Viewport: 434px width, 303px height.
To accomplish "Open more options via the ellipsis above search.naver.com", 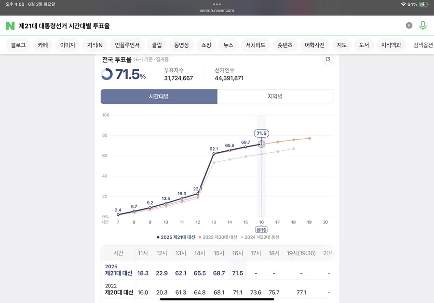I will coord(217,4).
